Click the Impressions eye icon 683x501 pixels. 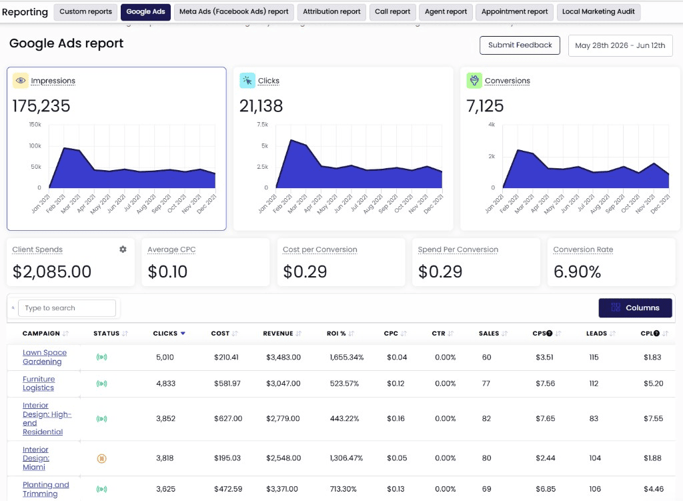[21, 81]
